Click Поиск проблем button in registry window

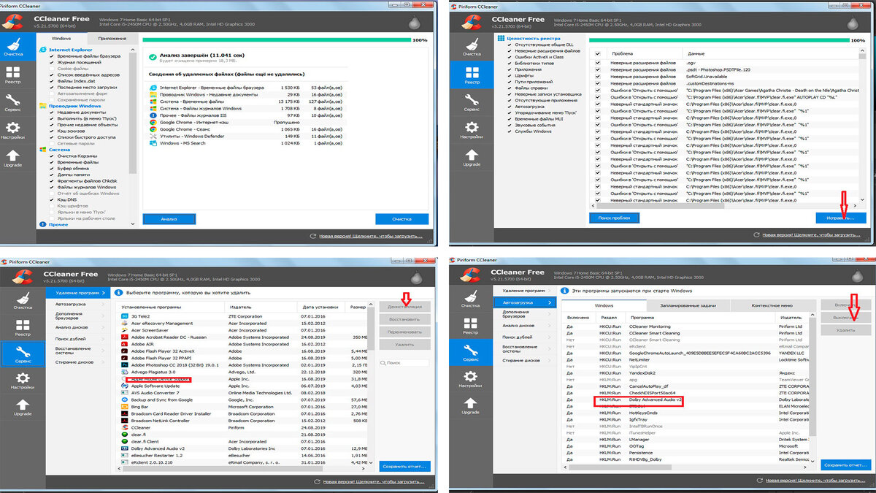(614, 218)
